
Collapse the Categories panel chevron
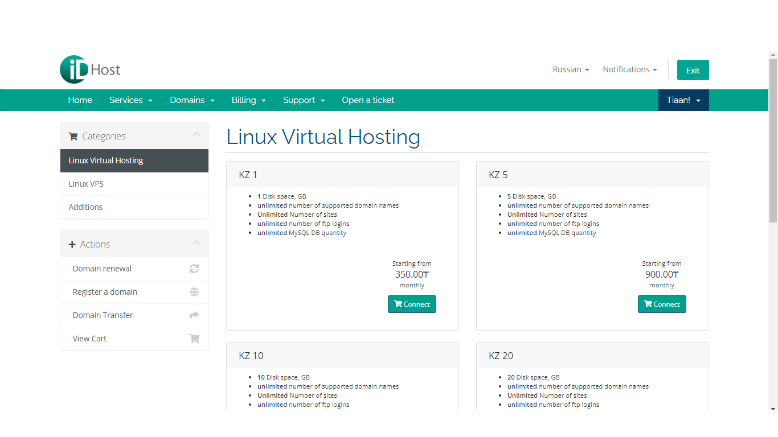(196, 135)
